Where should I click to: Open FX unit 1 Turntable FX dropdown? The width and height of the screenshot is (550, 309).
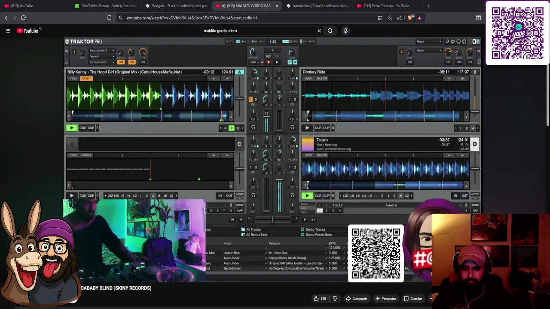click(x=101, y=62)
